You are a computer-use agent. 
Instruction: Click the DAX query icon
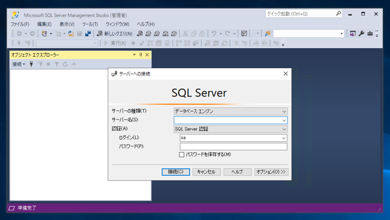tap(174, 34)
